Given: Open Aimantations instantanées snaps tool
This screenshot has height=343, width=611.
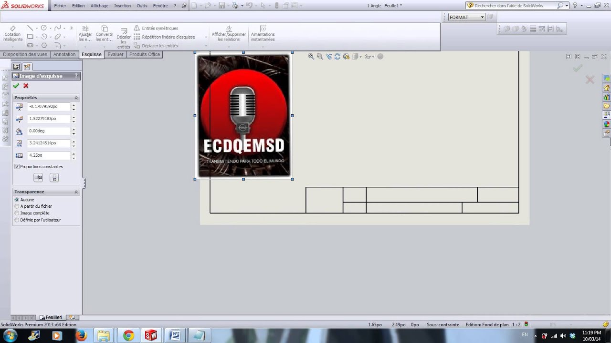Looking at the screenshot, I should click(x=263, y=33).
